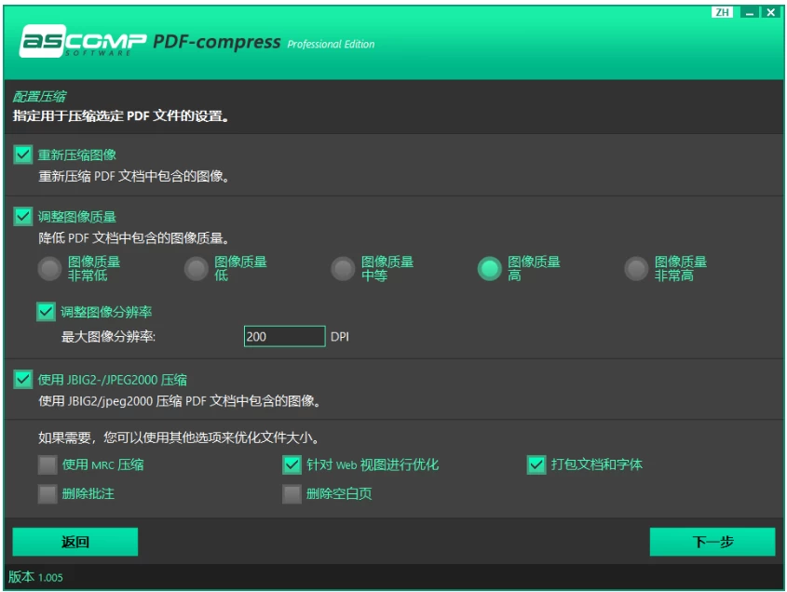787x592 pixels.
Task: Disable 调整图像分辨率 option
Action: click(47, 312)
